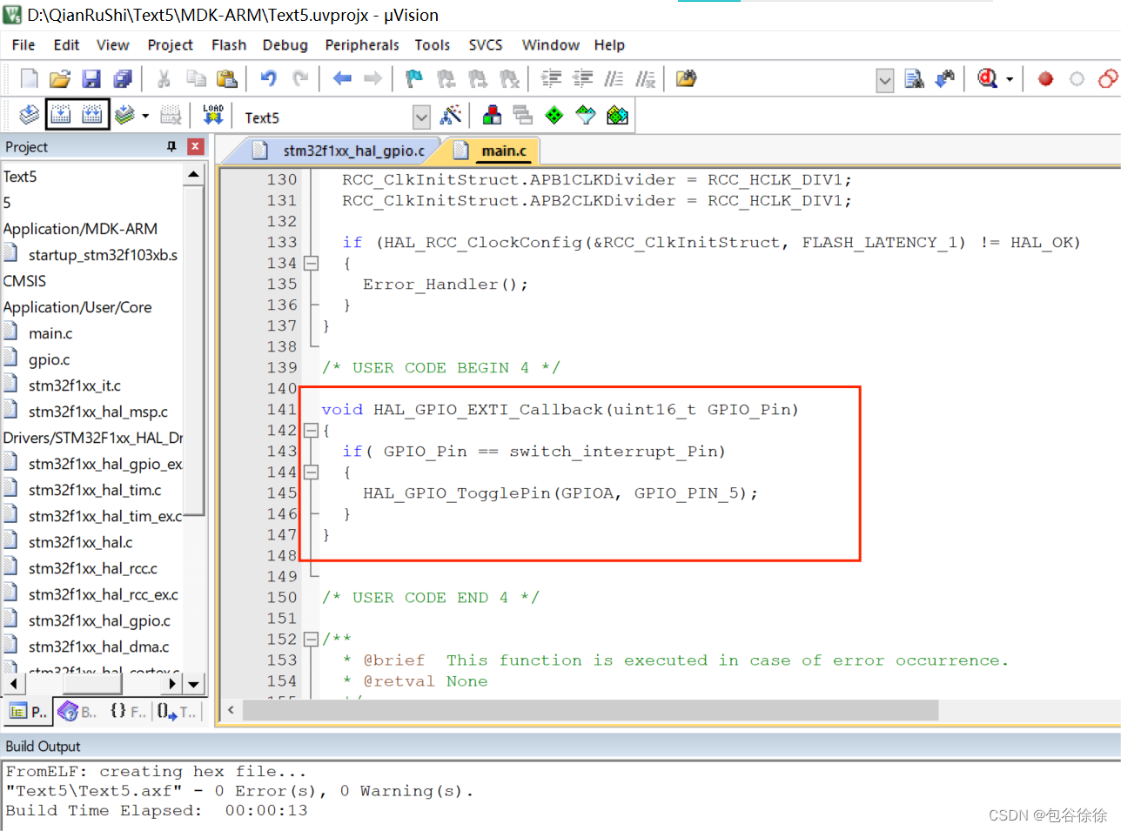Navigate backwards with the blue left arrow

(x=342, y=79)
